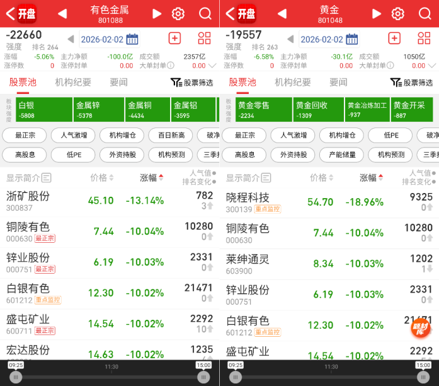Go to previous sector arrow left of 有色金属
439x386 pixels.
62,14
